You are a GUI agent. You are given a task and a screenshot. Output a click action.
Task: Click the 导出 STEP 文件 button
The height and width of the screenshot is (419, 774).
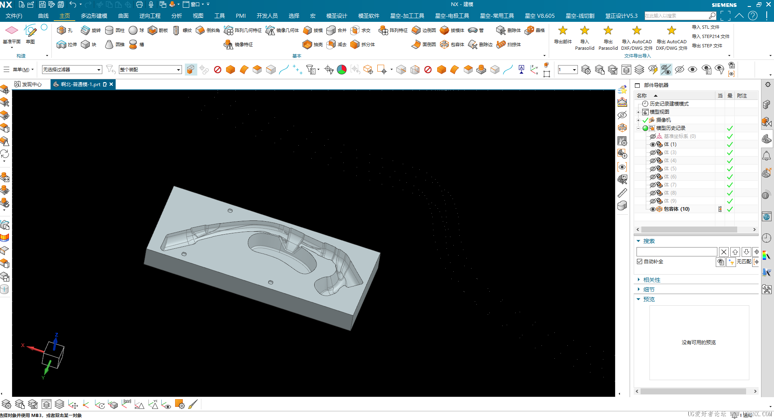pyautogui.click(x=706, y=46)
